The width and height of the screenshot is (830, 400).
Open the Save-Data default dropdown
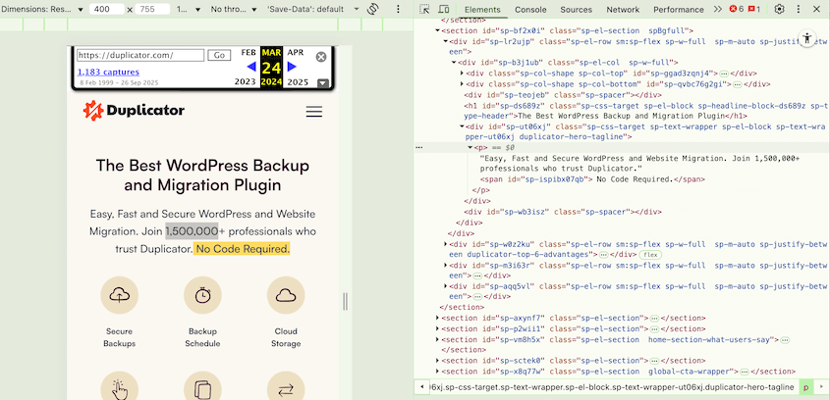pos(310,9)
